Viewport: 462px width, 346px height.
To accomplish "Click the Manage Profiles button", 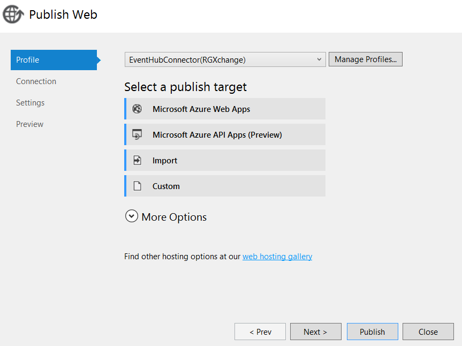I will (x=365, y=59).
